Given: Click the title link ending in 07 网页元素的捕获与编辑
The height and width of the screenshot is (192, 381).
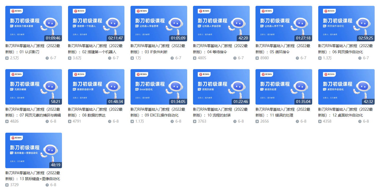Looking at the screenshot, I should [x=33, y=112].
